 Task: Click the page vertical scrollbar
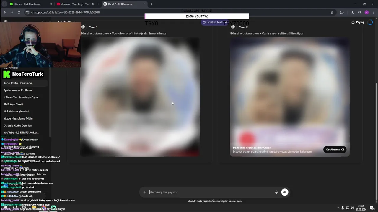coord(376,141)
